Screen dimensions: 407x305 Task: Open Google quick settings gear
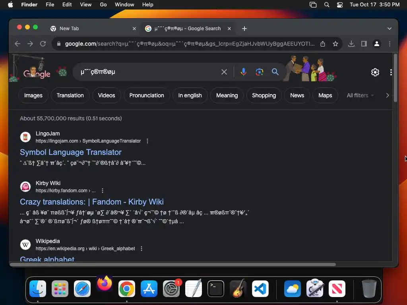(375, 72)
